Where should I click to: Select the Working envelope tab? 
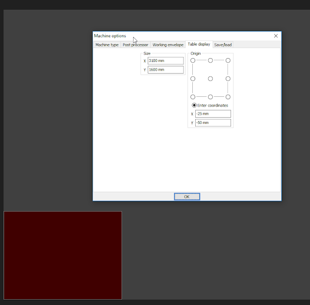click(168, 45)
